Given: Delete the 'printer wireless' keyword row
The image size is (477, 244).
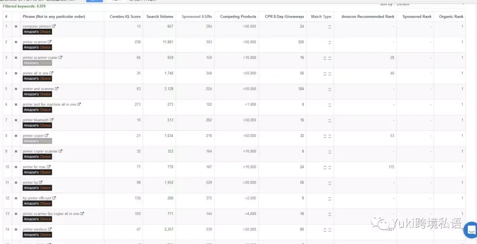Looking at the screenshot, I should click(x=16, y=229).
